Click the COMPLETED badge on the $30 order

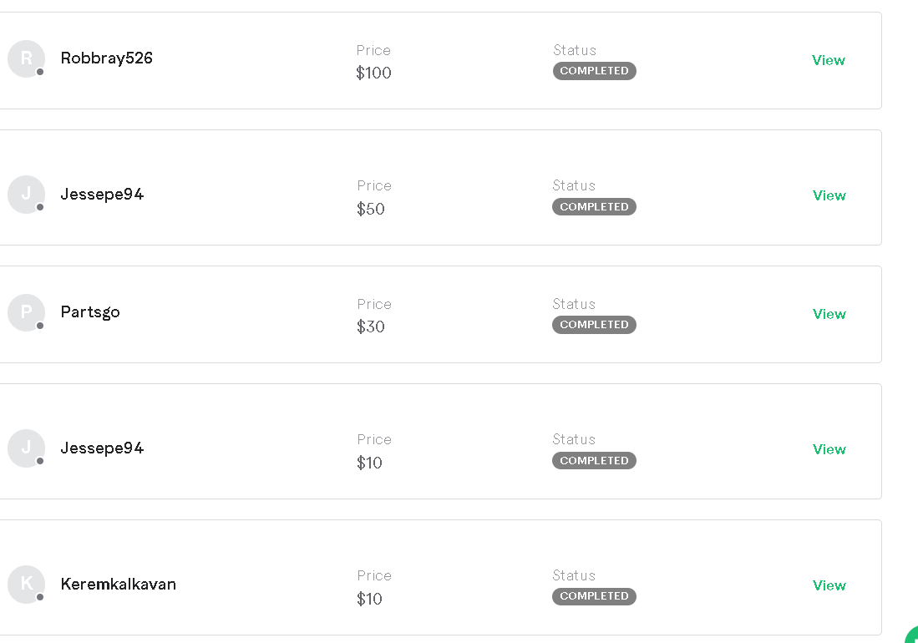(594, 325)
